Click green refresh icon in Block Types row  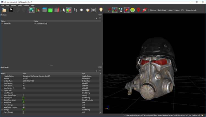23,98
